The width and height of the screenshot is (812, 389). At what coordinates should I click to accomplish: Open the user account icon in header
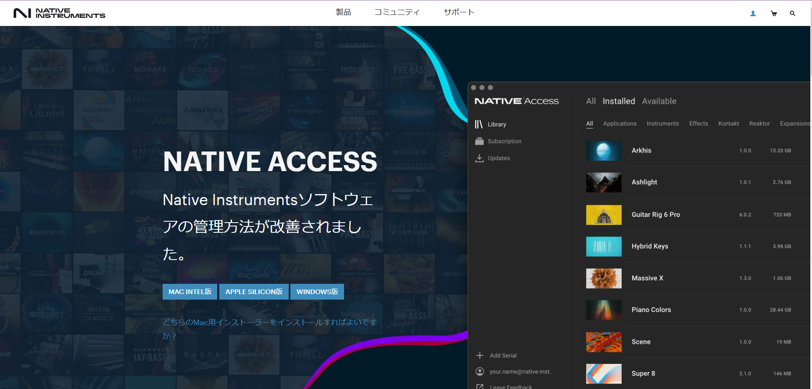click(x=753, y=14)
